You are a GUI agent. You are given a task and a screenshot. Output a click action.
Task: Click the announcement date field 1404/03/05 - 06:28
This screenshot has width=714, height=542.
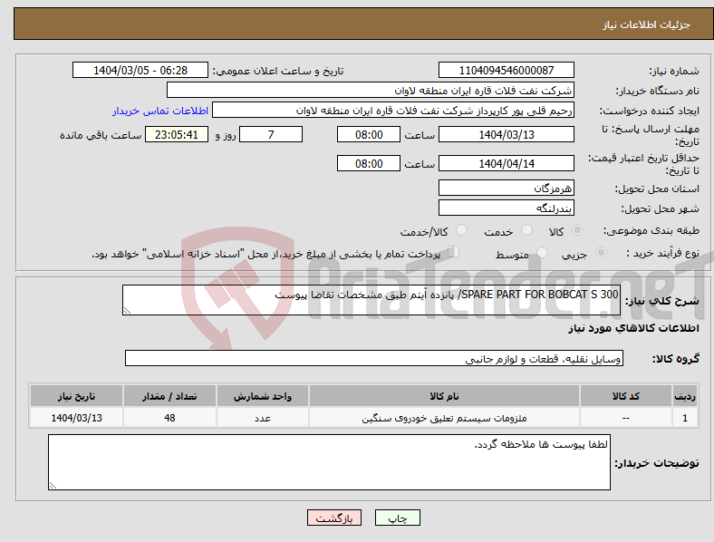click(140, 70)
